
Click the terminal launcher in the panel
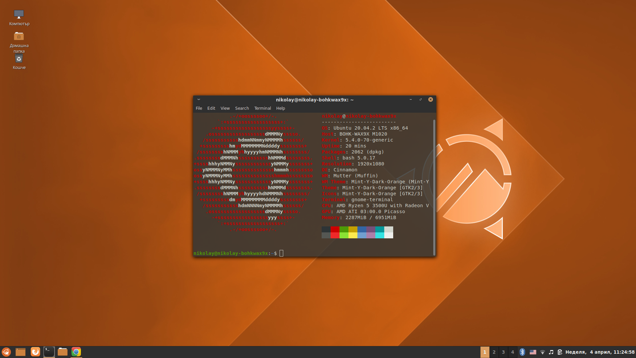coord(49,352)
